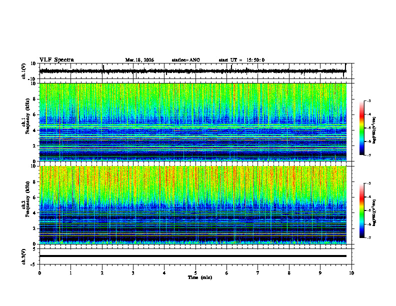Click the ch.2 colorbar 'log(PSD)(V²/Hz)' label

pyautogui.click(x=374, y=212)
